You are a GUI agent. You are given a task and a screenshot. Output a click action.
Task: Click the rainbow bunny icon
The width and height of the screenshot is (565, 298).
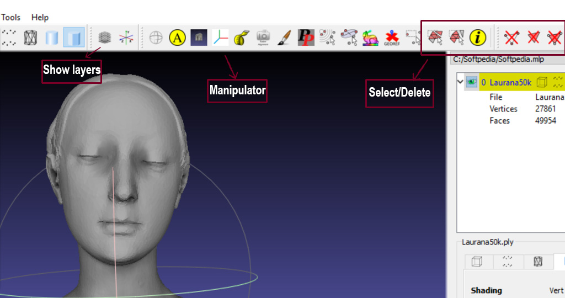(x=370, y=38)
